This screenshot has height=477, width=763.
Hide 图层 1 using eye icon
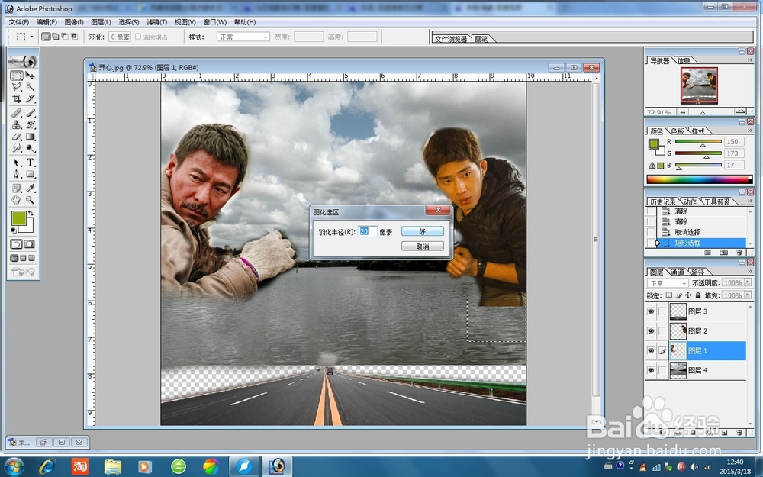click(x=651, y=350)
